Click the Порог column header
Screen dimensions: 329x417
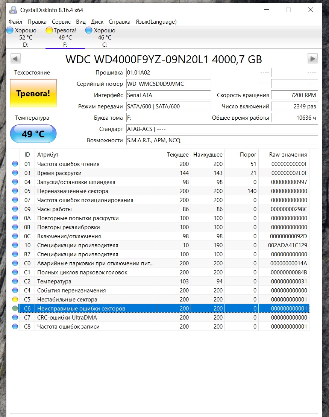coord(241,155)
